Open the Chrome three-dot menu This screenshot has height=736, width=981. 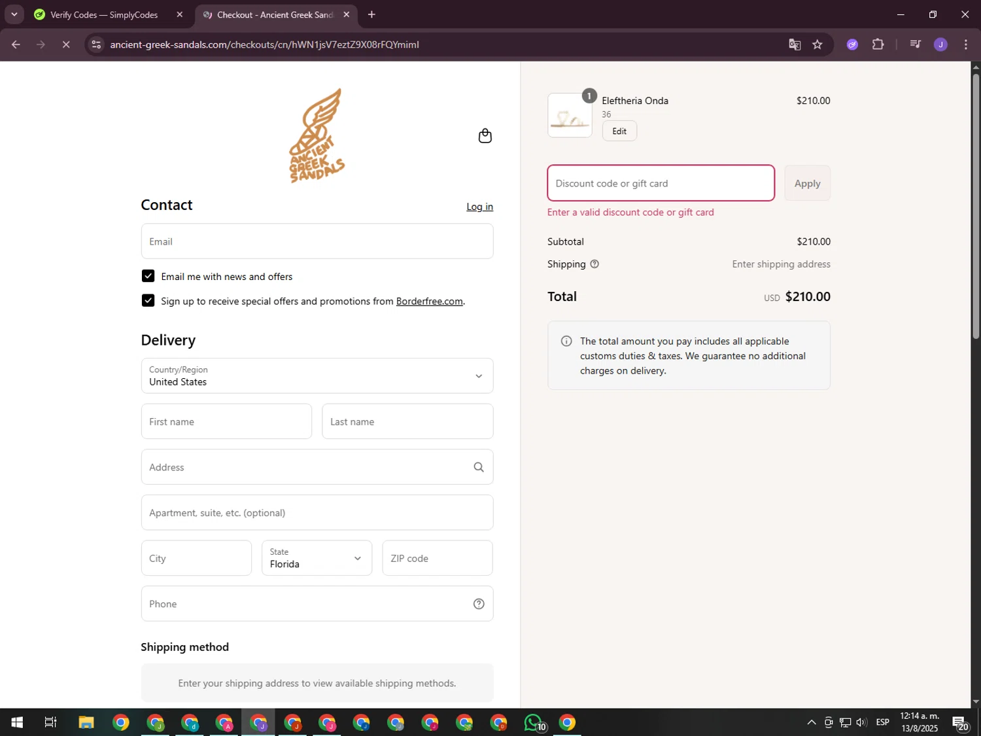pyautogui.click(x=966, y=44)
